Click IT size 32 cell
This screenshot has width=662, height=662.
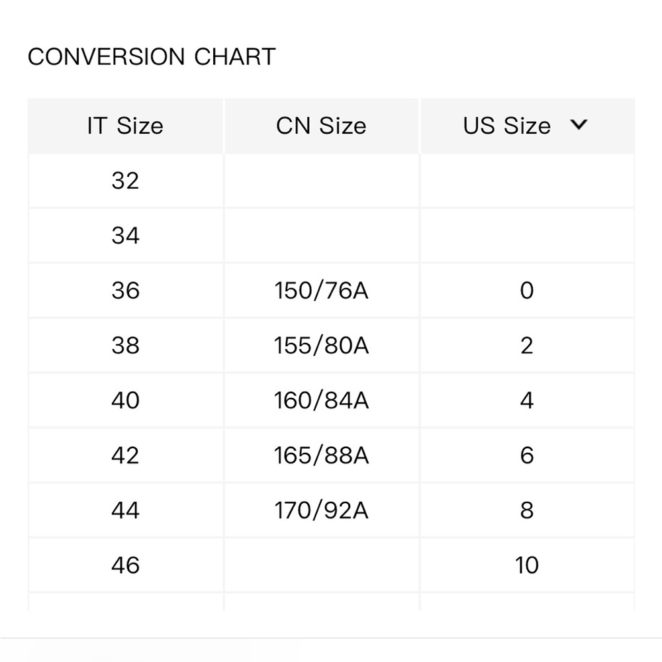(x=125, y=181)
